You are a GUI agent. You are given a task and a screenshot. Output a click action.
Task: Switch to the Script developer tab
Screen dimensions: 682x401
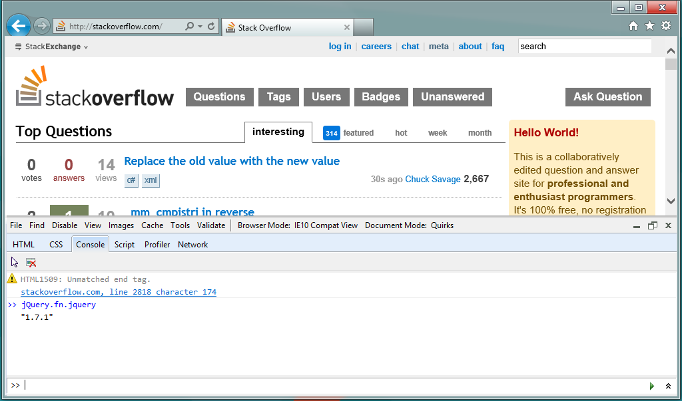tap(125, 244)
